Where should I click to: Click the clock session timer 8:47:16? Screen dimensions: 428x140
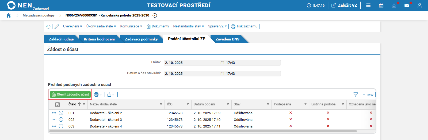pos(316,5)
